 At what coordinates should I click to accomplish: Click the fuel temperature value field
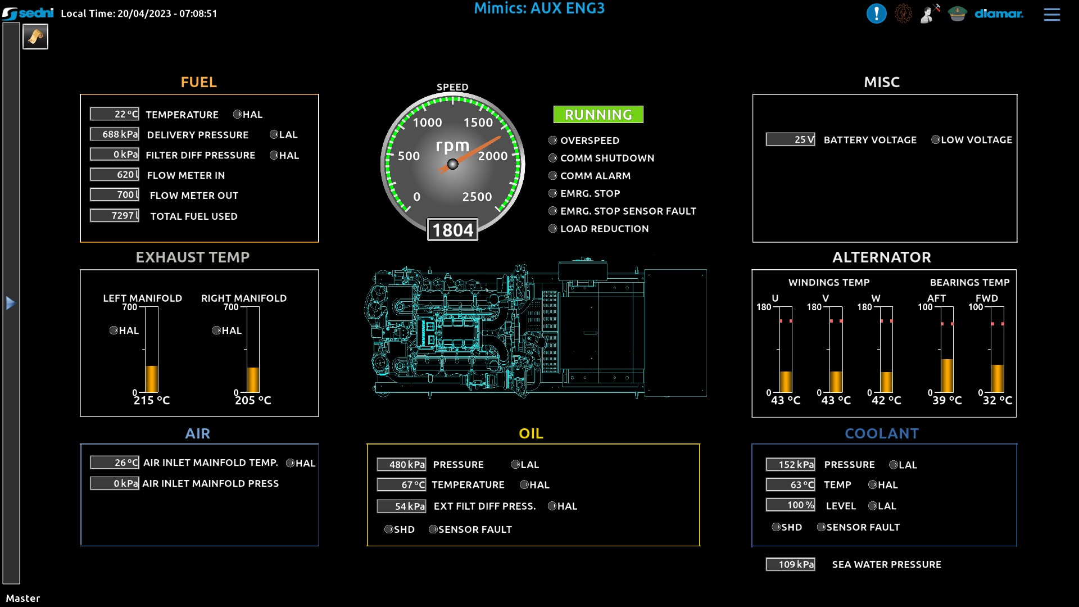click(115, 114)
